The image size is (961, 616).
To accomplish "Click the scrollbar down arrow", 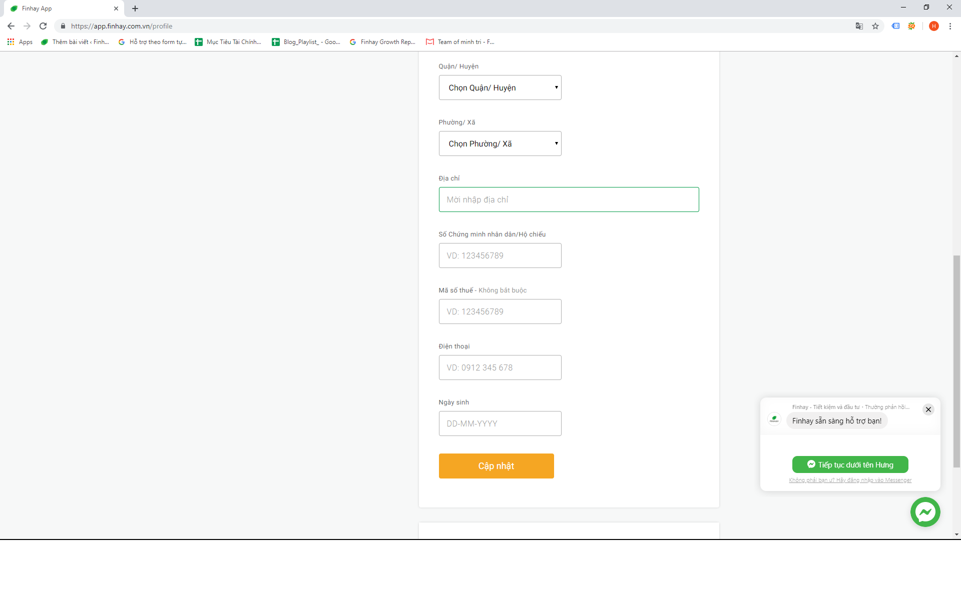I will (x=956, y=534).
